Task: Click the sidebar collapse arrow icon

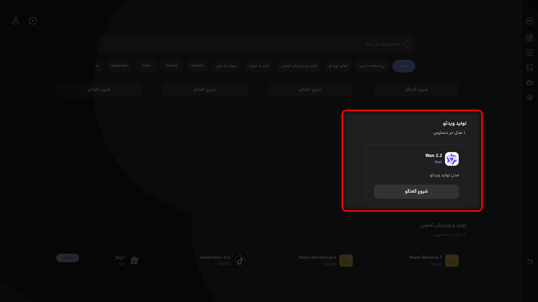Action: (x=530, y=21)
